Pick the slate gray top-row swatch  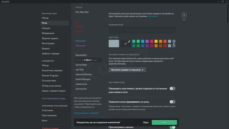174,42
